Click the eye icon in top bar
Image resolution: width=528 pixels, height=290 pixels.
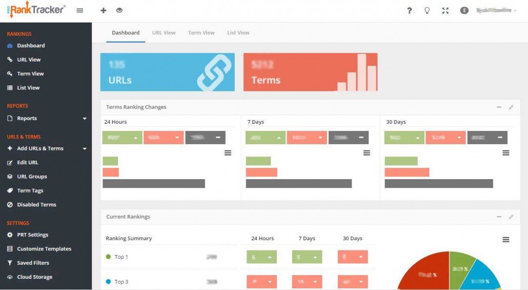119,10
